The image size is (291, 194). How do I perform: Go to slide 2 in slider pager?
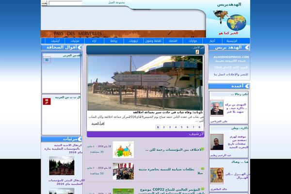pyautogui.click(x=164, y=127)
